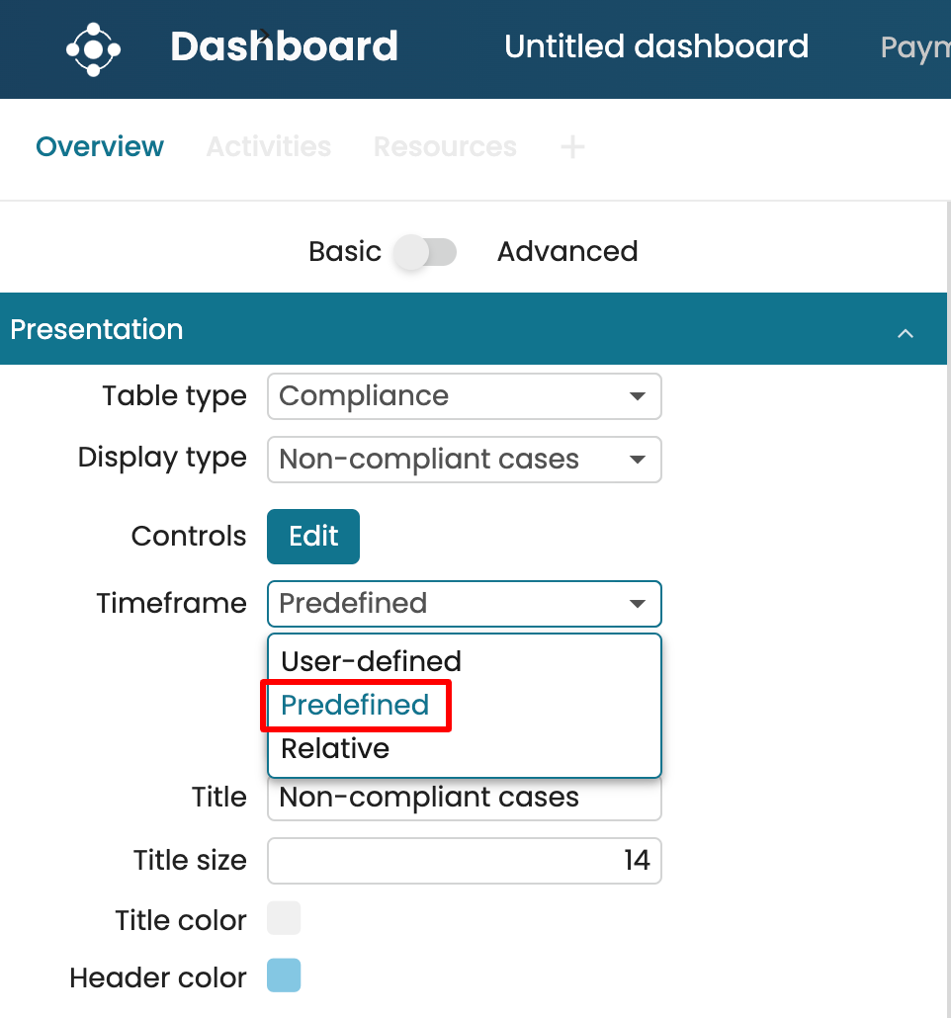Open the Display type dropdown
The image size is (951, 1018).
pyautogui.click(x=464, y=459)
